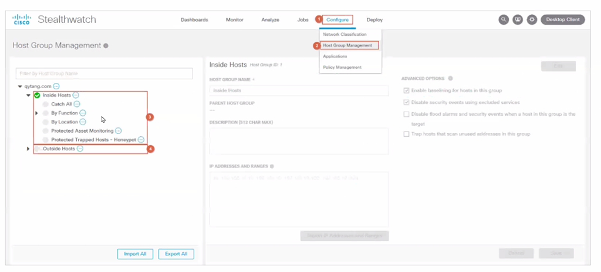Open the global settings gear icon

coord(532,19)
